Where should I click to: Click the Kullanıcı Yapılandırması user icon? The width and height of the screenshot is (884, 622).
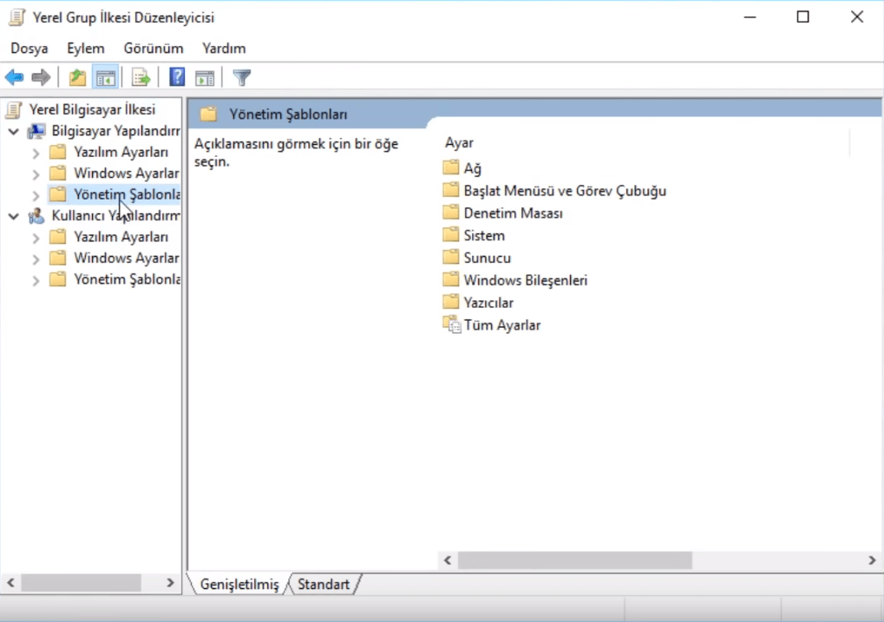pyautogui.click(x=36, y=215)
